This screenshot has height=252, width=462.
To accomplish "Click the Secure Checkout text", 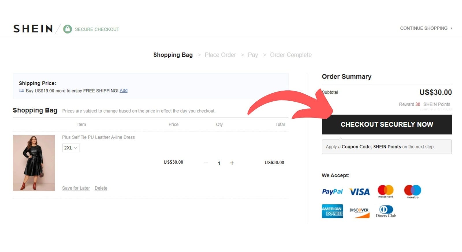I will pyautogui.click(x=97, y=29).
